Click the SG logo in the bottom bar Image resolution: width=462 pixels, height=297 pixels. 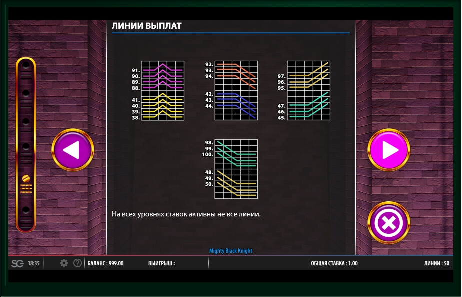tap(17, 263)
